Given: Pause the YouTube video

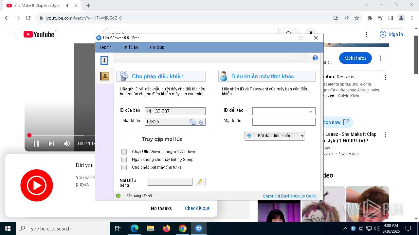Looking at the screenshot, I should [x=36, y=144].
